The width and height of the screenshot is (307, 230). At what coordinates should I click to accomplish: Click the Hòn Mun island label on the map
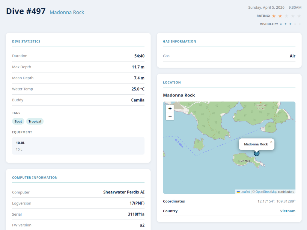click(245, 161)
